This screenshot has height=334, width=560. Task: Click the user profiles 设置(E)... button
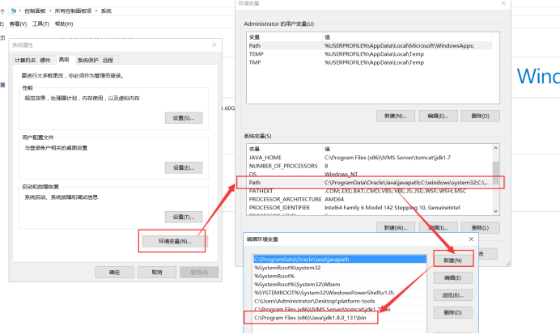click(184, 167)
